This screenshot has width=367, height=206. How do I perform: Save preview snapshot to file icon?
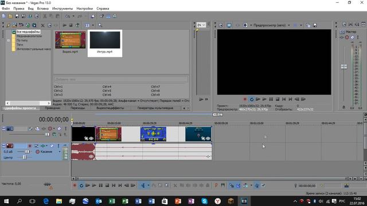[x=315, y=25]
